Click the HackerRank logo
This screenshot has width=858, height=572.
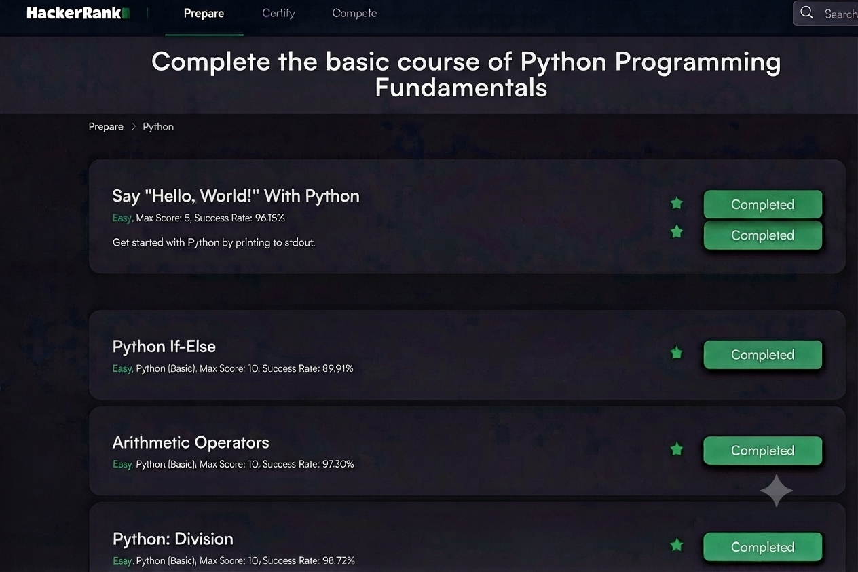point(78,13)
